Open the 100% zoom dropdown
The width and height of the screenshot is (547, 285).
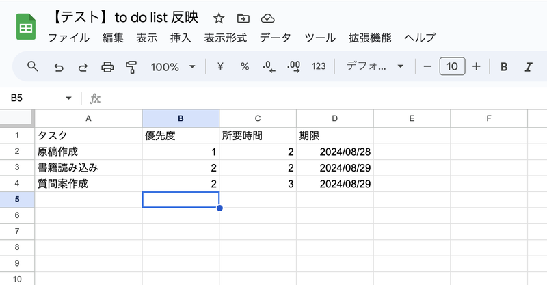coord(173,66)
